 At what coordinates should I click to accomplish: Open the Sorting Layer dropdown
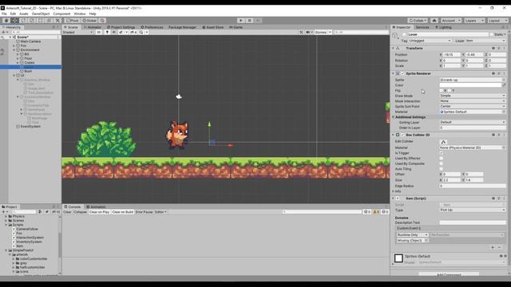(x=473, y=122)
